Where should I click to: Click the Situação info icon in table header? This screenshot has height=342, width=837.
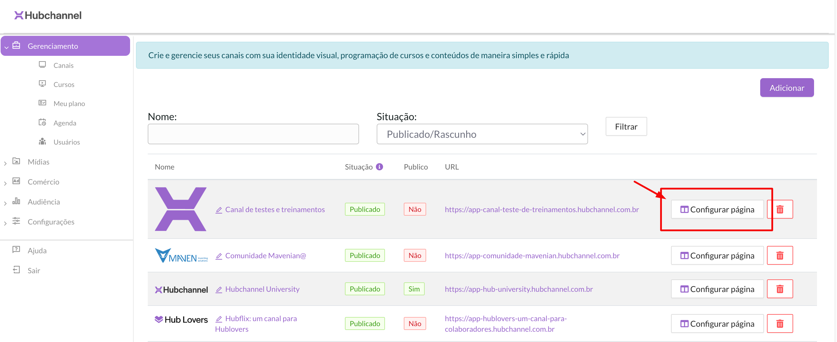pos(379,167)
